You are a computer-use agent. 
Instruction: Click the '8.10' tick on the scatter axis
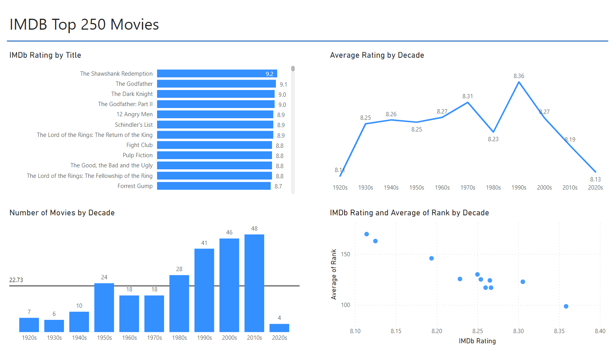[355, 331]
